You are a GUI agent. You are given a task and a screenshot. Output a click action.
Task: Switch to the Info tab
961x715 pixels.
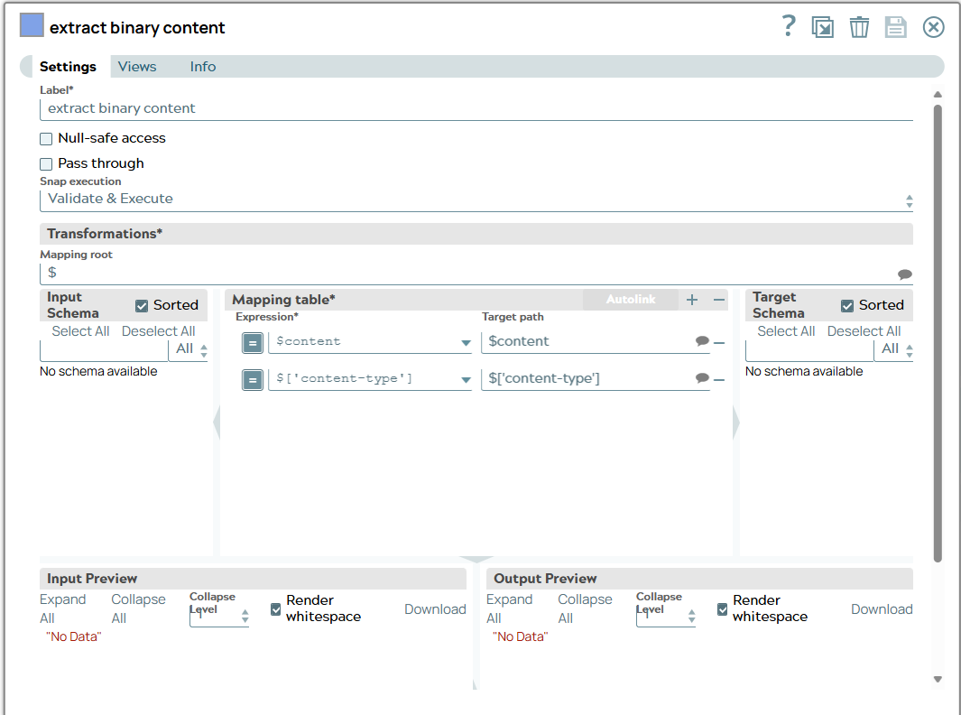[x=203, y=66]
